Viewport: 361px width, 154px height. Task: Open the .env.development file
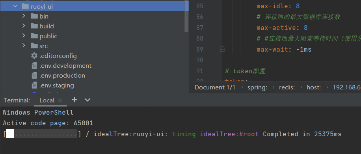(x=65, y=66)
